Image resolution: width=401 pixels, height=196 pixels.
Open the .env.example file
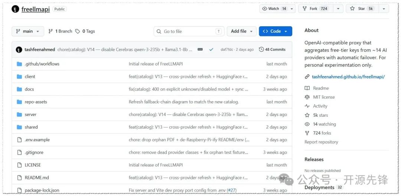pyautogui.click(x=37, y=140)
